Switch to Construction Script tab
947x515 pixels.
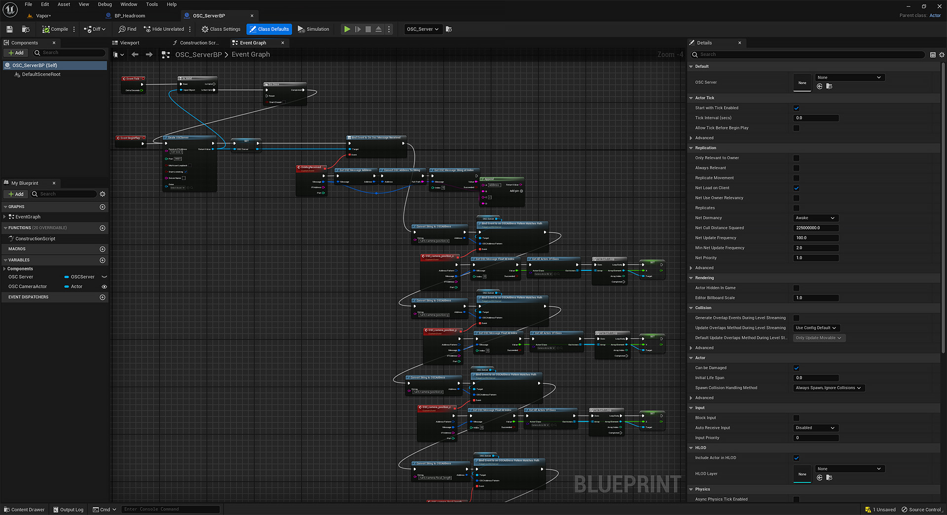(199, 43)
